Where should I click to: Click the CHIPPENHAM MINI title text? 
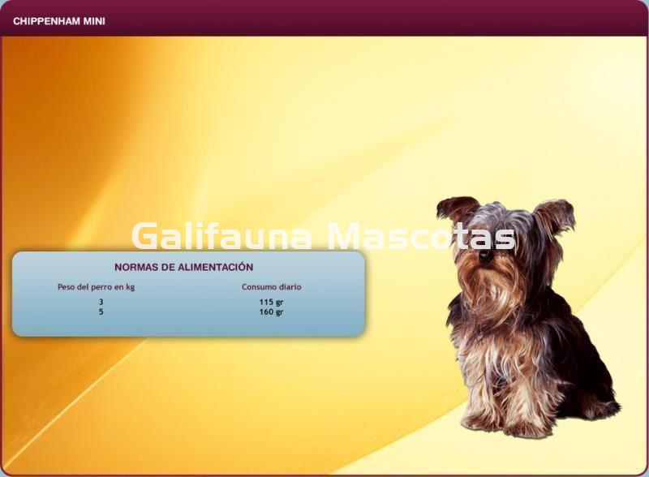pyautogui.click(x=59, y=22)
